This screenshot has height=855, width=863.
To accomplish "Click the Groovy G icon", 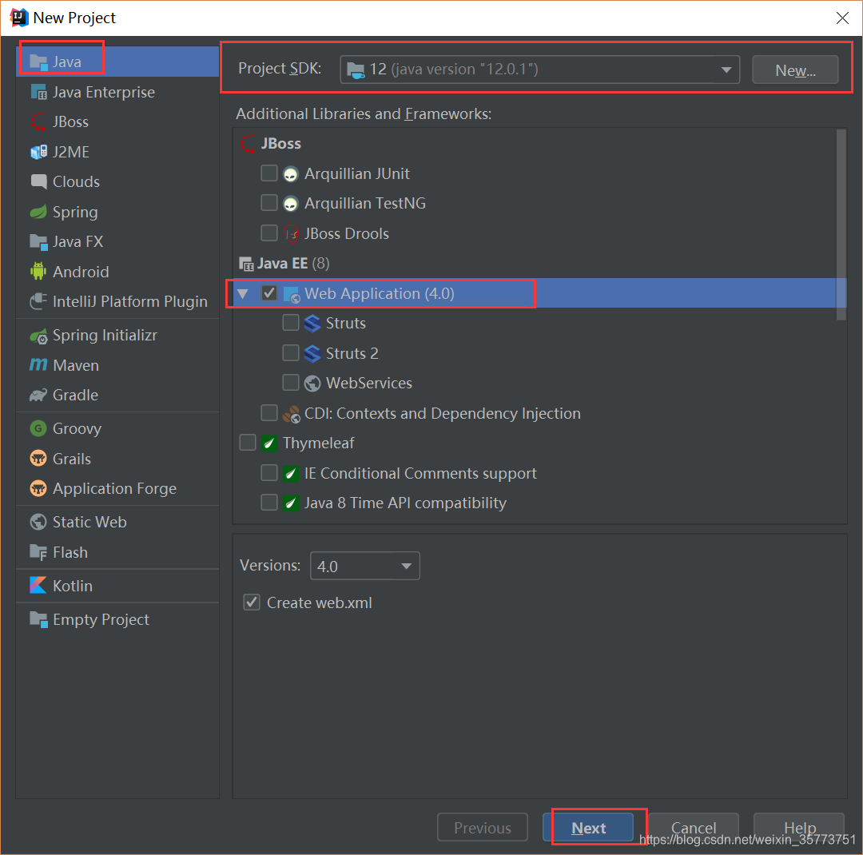I will click(x=38, y=428).
